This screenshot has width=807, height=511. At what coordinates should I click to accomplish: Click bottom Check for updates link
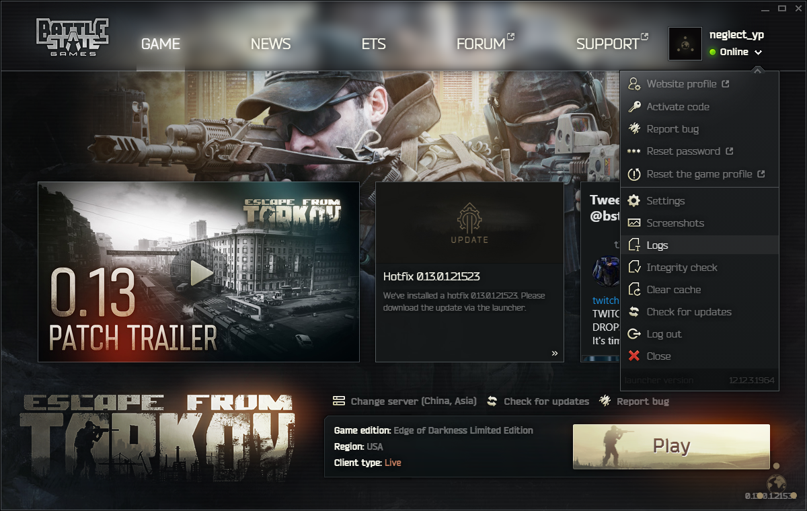(x=546, y=401)
